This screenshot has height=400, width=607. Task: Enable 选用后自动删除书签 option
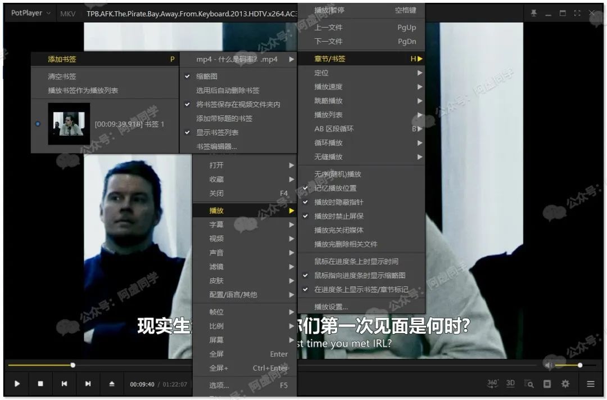click(238, 91)
